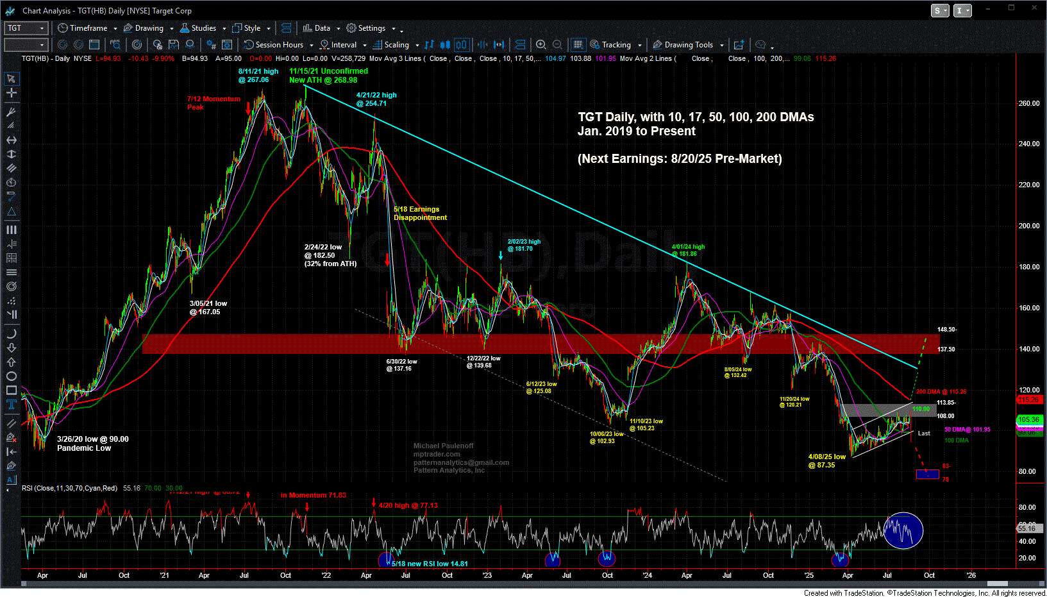
Task: Click the snapshot chart with plus icon
Action: coord(739,45)
